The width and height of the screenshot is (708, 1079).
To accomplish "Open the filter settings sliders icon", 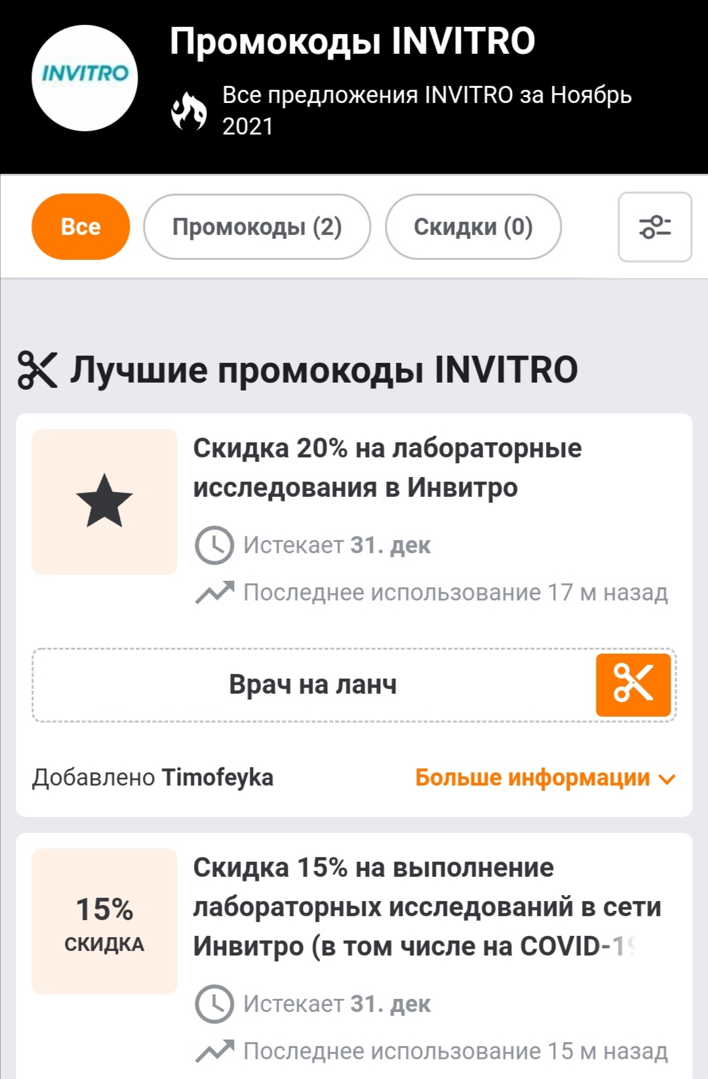I will point(654,226).
